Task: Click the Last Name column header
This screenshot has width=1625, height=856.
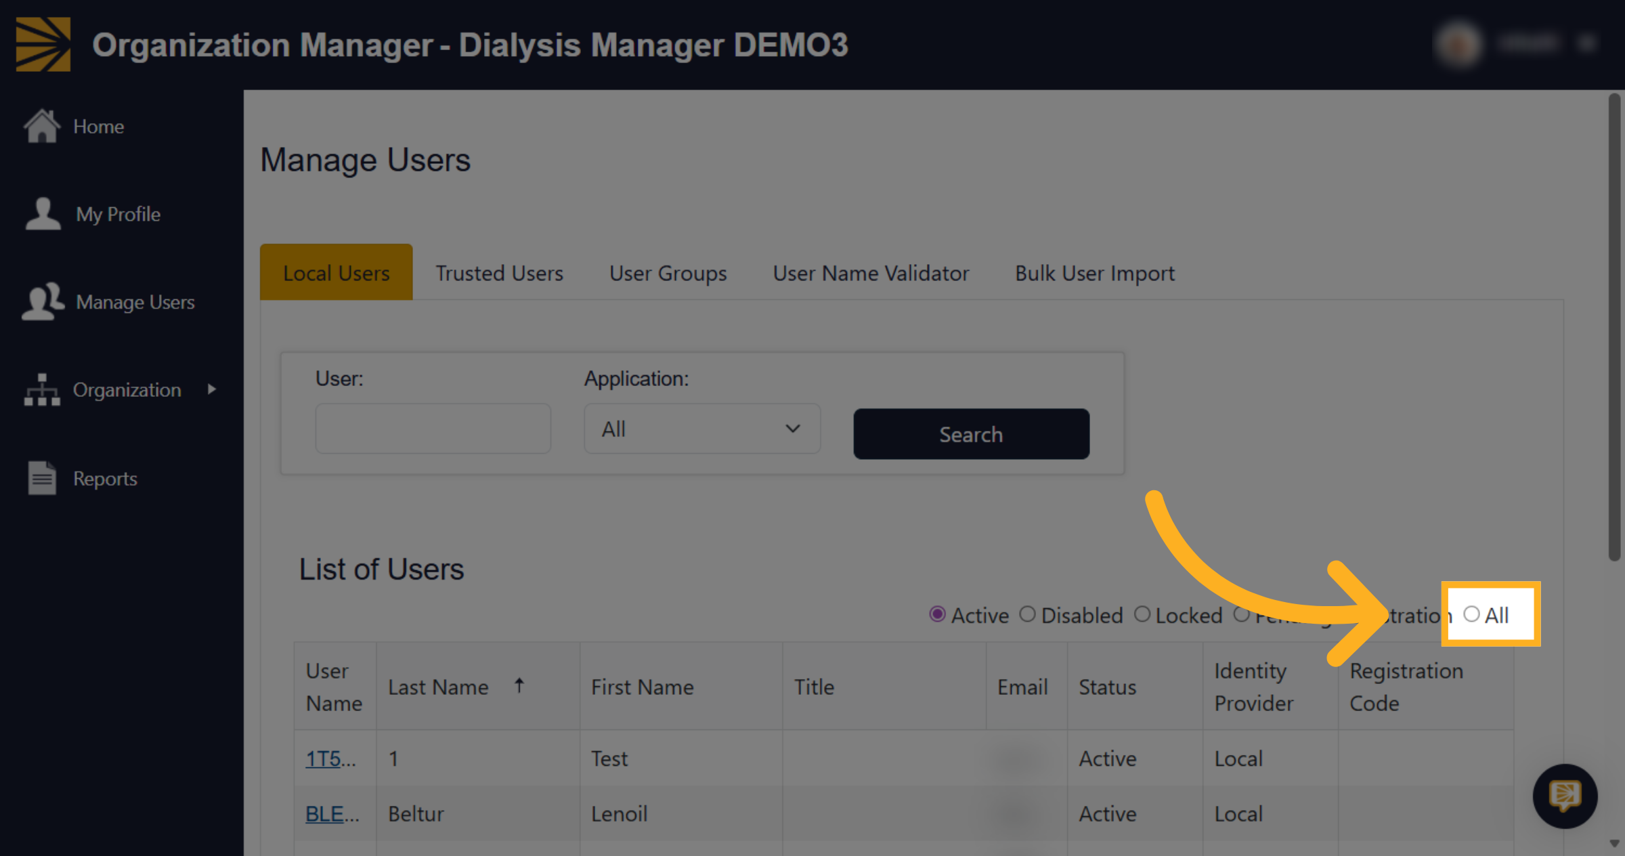Action: 478,686
